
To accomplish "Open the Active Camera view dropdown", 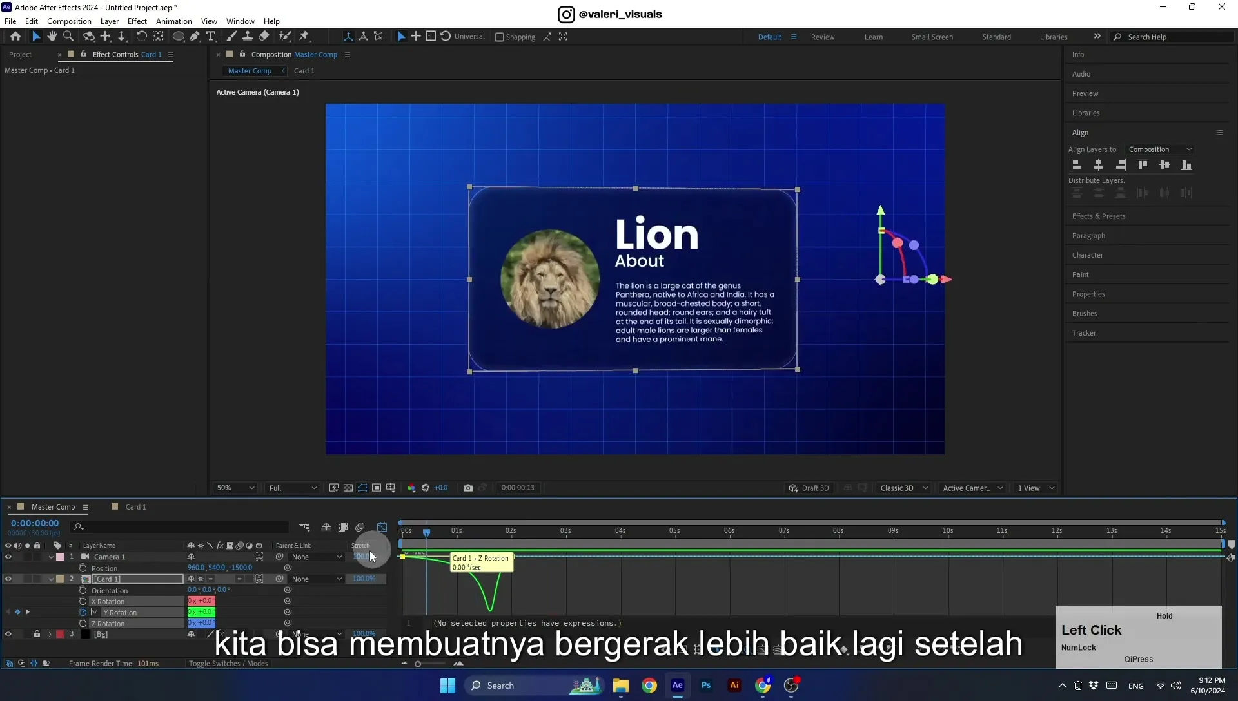I will click(x=972, y=488).
